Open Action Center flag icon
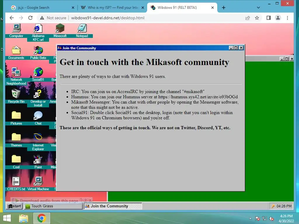The width and height of the screenshot is (299, 224). click(x=258, y=218)
